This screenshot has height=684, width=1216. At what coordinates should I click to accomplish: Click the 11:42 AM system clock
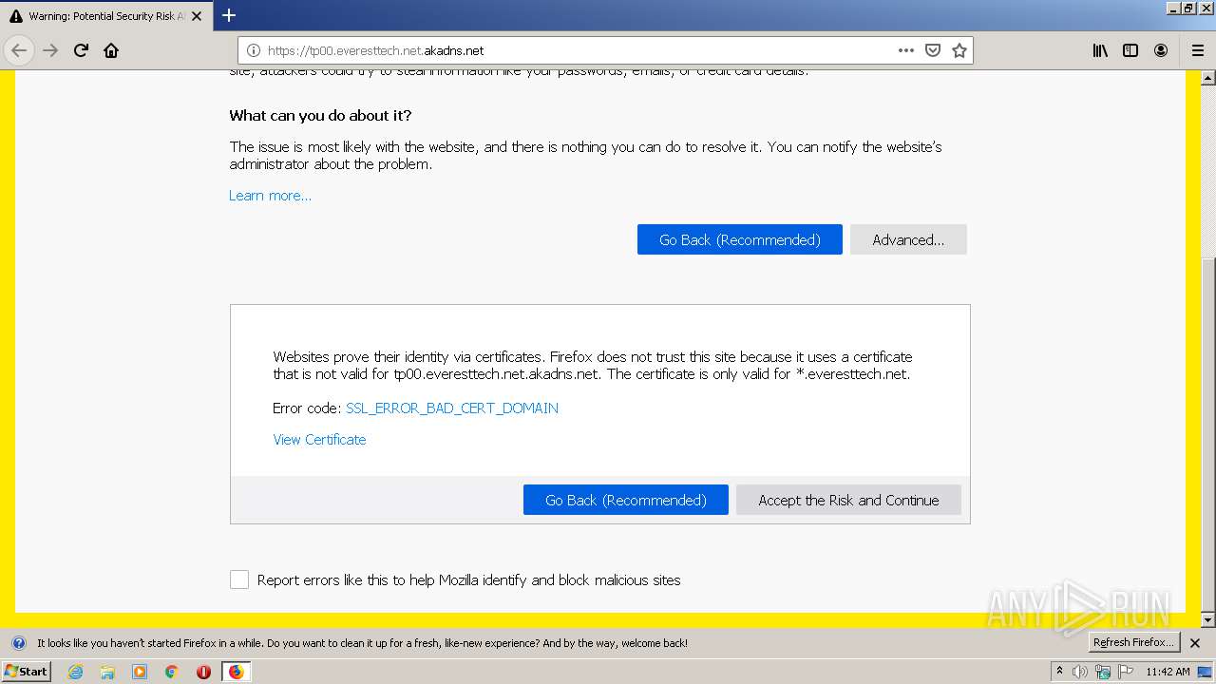1168,672
